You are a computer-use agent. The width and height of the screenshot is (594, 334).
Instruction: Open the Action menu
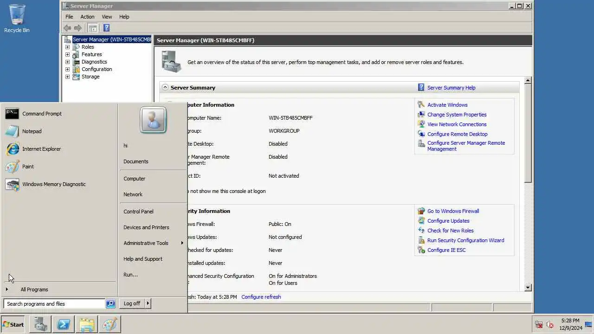87,17
